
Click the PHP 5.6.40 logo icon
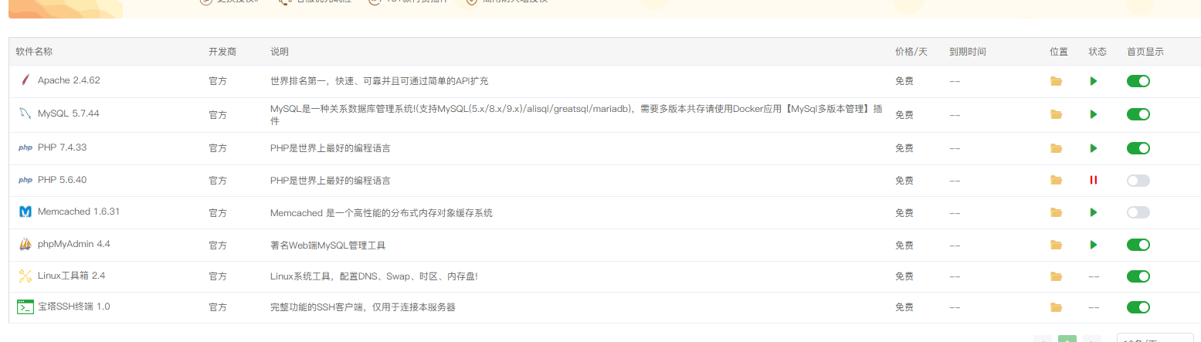[x=25, y=180]
